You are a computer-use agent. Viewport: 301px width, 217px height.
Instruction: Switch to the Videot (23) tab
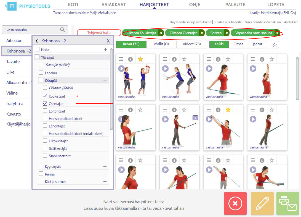[x=192, y=44]
